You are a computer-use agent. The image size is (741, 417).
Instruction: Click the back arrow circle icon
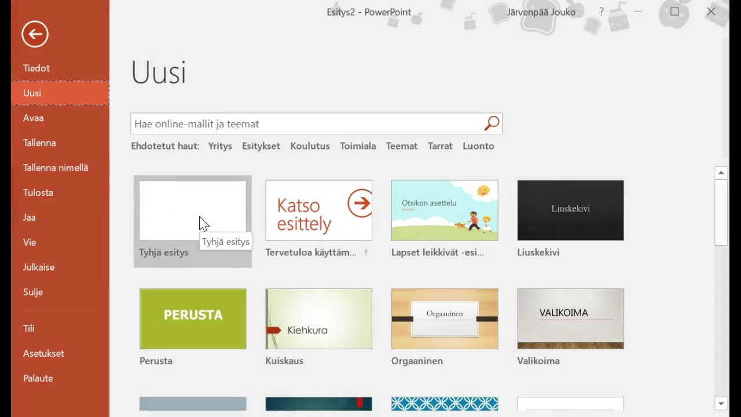[35, 34]
